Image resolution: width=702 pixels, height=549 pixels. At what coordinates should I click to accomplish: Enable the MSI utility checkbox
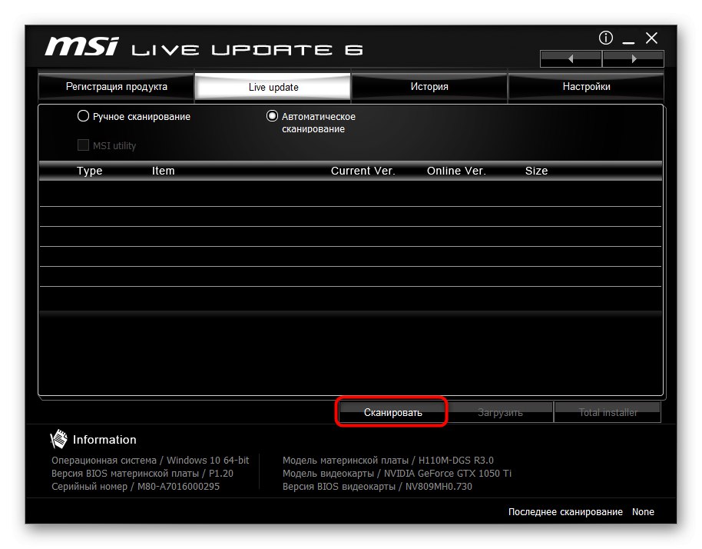click(82, 145)
